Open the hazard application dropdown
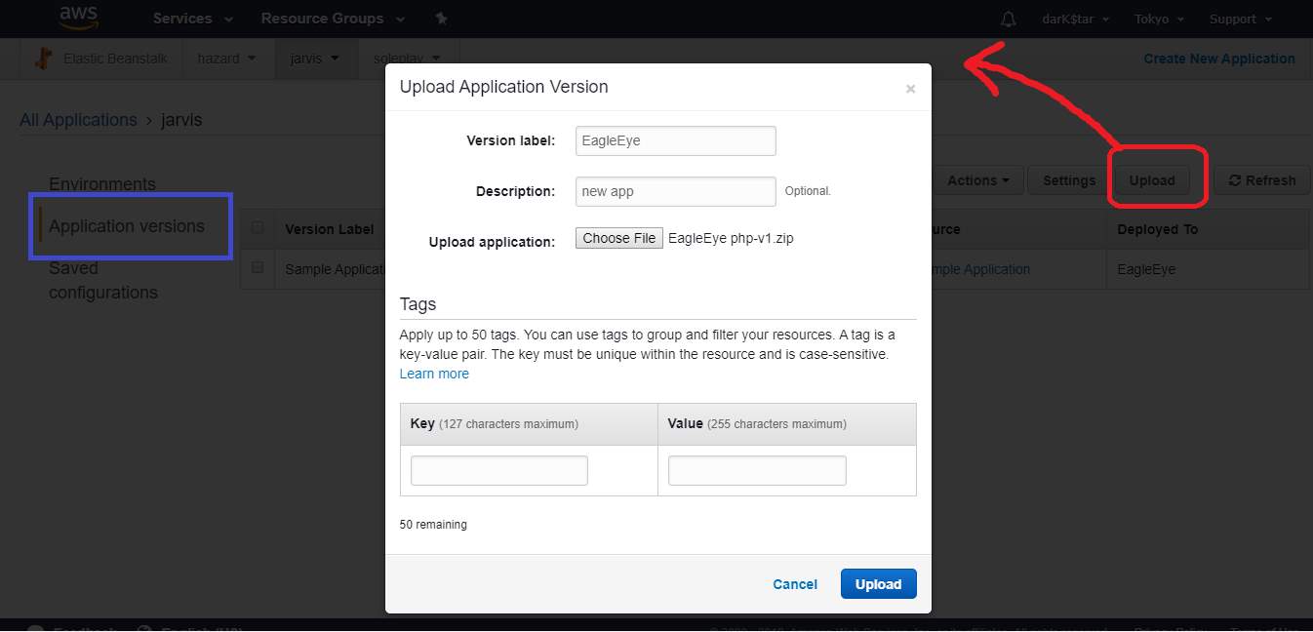The width and height of the screenshot is (1313, 632). tap(226, 59)
